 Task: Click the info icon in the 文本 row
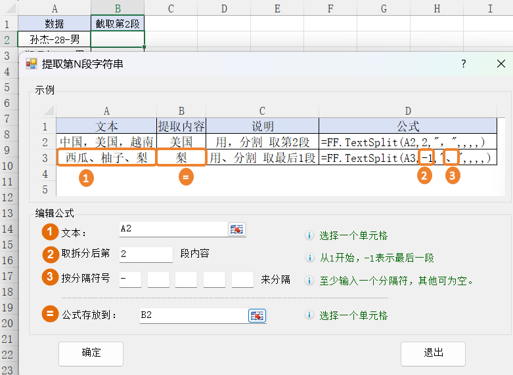(309, 235)
